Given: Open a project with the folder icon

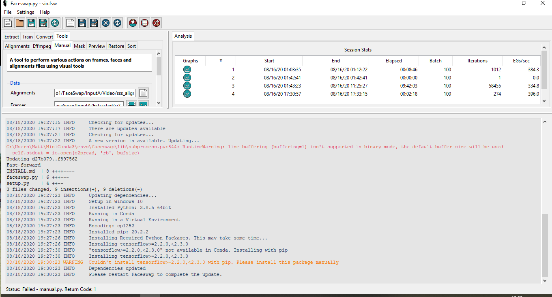Looking at the screenshot, I should (19, 23).
